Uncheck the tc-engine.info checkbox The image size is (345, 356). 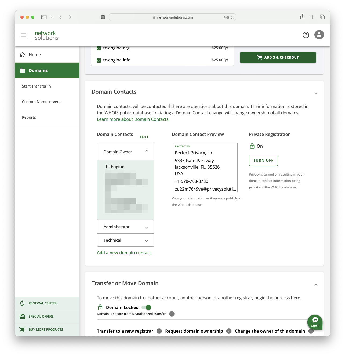[99, 60]
